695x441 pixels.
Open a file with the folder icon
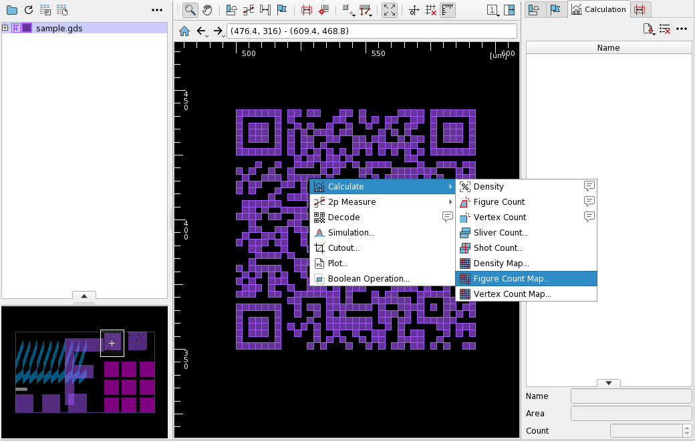(x=12, y=10)
